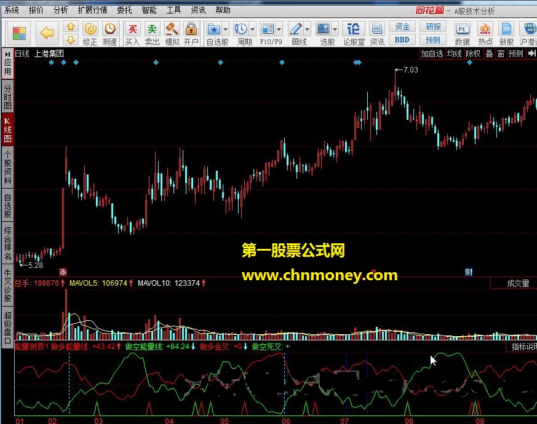Open the 新股 IPO icon
Viewport: 537px width, 424px height.
click(x=506, y=33)
